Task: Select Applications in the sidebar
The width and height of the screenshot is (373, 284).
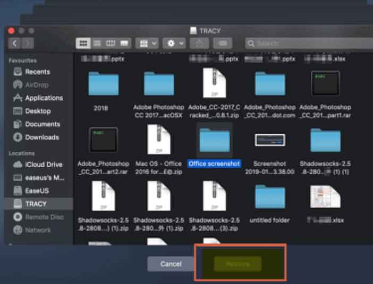Action: [44, 98]
